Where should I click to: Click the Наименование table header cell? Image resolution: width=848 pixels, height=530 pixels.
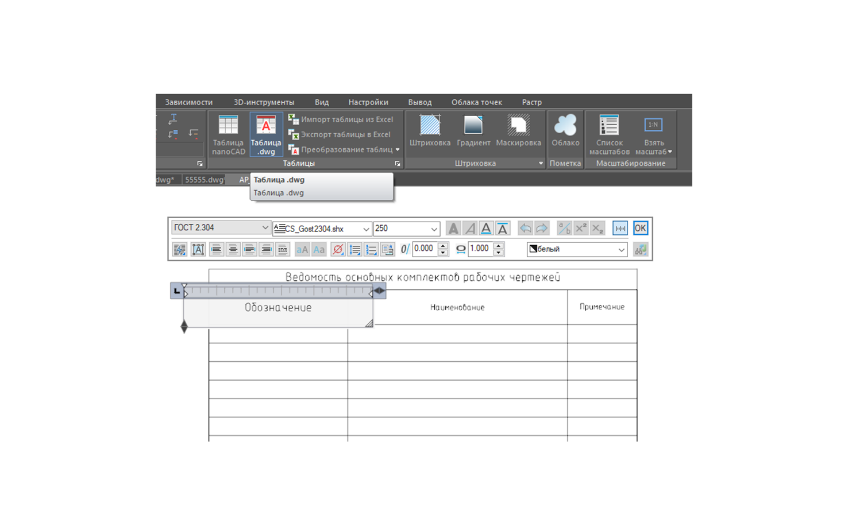pos(457,308)
